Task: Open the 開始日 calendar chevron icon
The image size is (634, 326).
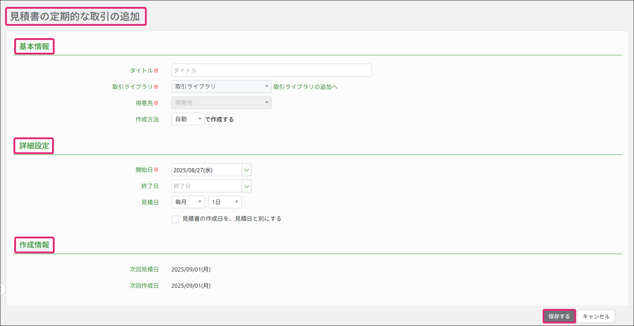Action: click(247, 170)
